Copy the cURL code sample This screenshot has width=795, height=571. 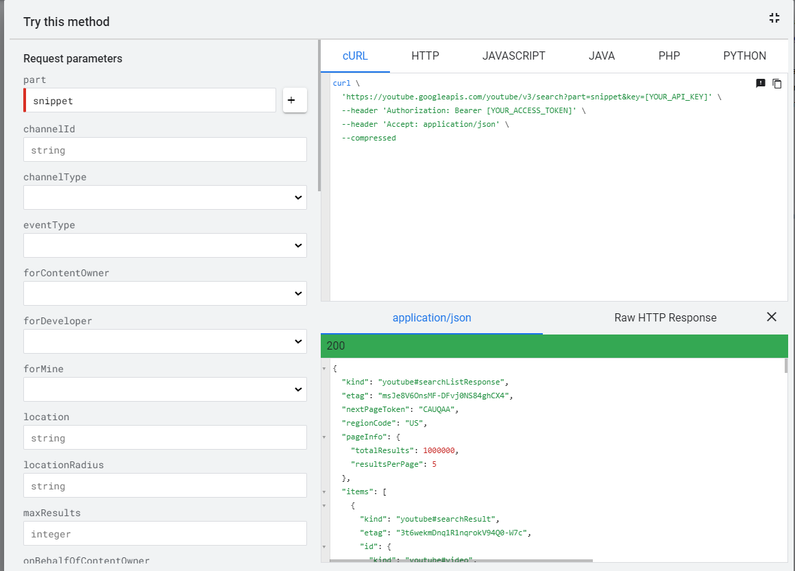pyautogui.click(x=776, y=84)
